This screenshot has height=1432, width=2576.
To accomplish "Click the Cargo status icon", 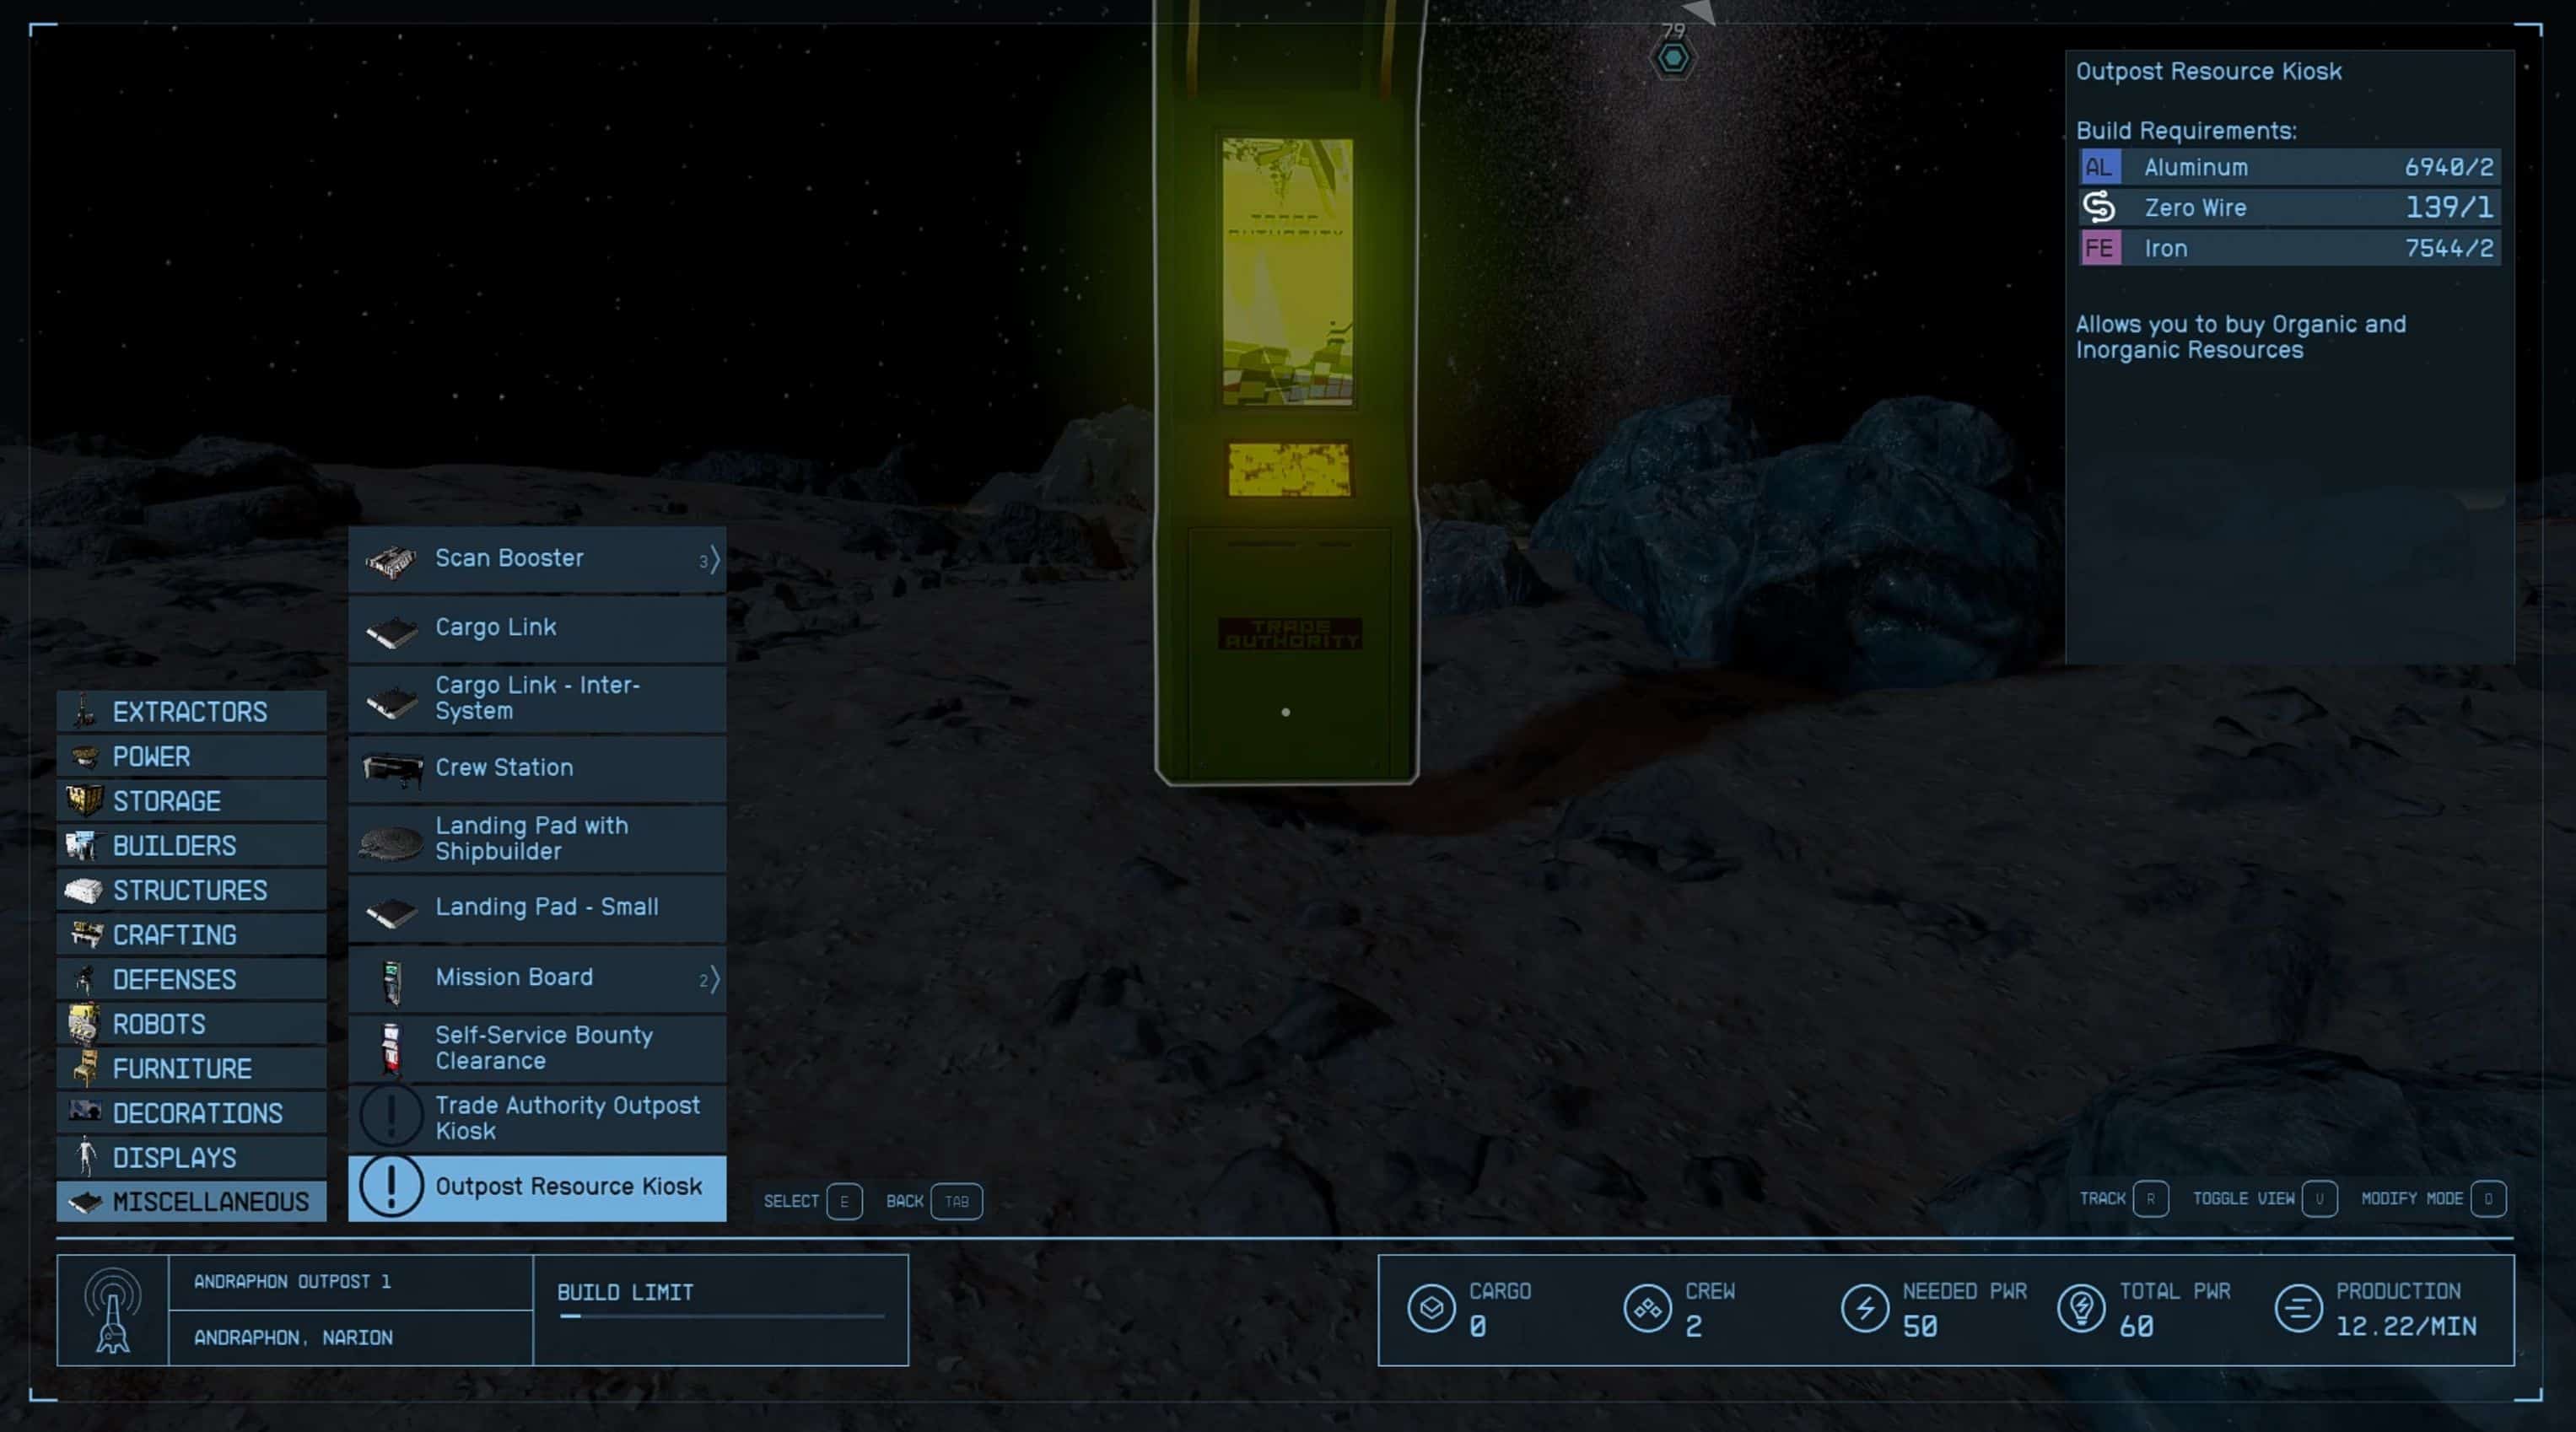I will (1431, 1308).
